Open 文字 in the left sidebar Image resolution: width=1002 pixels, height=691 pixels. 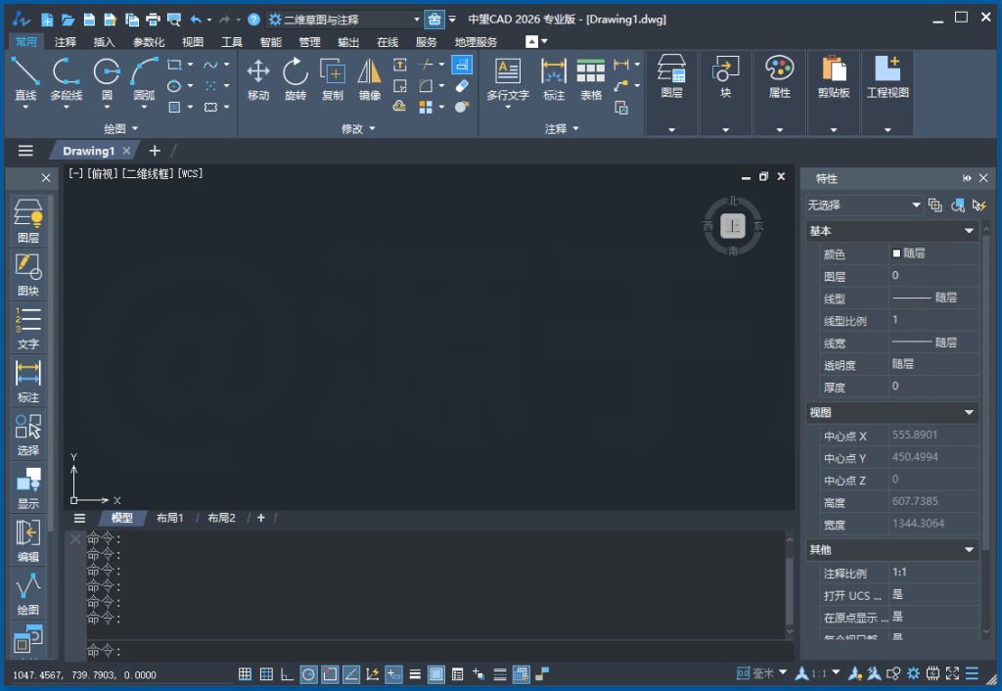click(28, 328)
